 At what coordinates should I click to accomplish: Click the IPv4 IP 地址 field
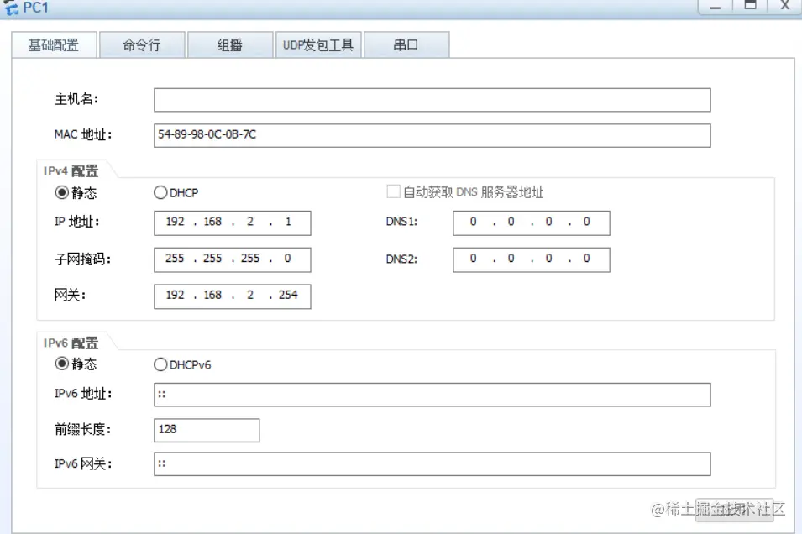click(233, 223)
